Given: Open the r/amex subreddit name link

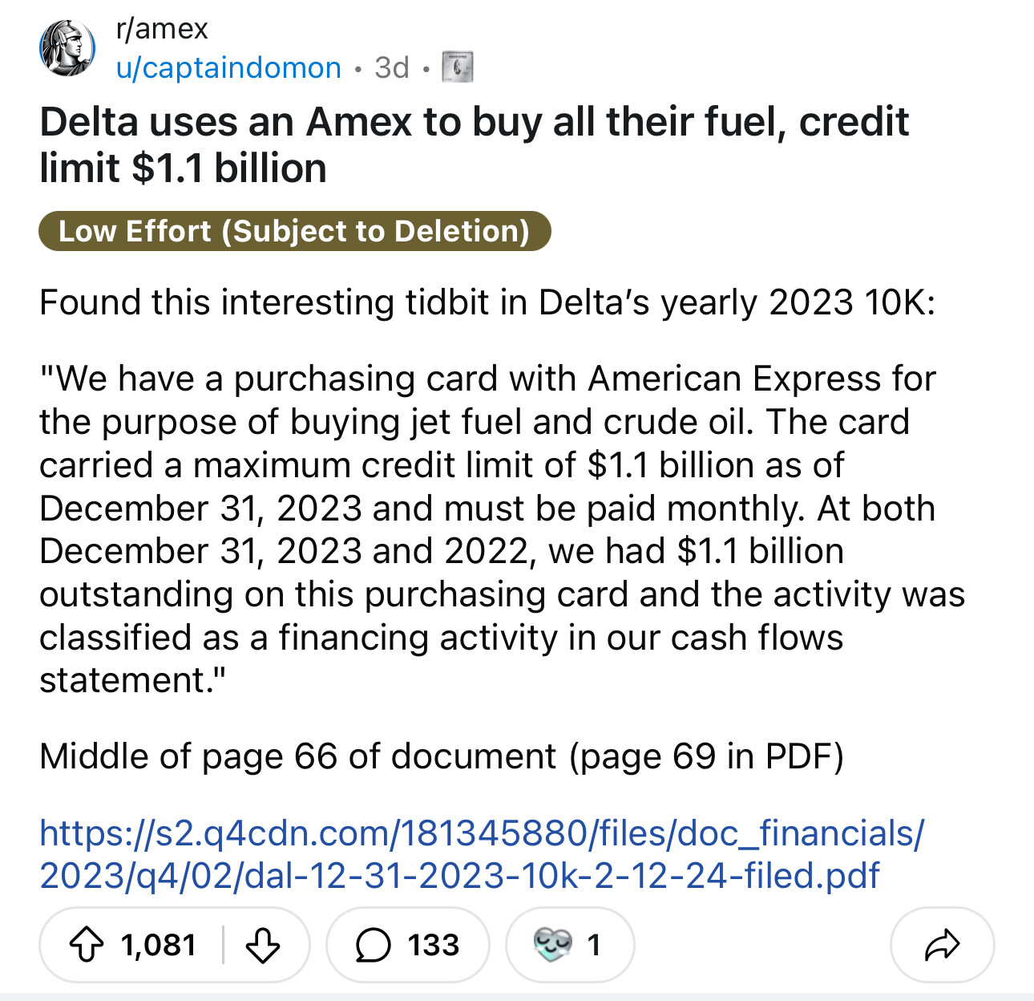Looking at the screenshot, I should tap(162, 29).
